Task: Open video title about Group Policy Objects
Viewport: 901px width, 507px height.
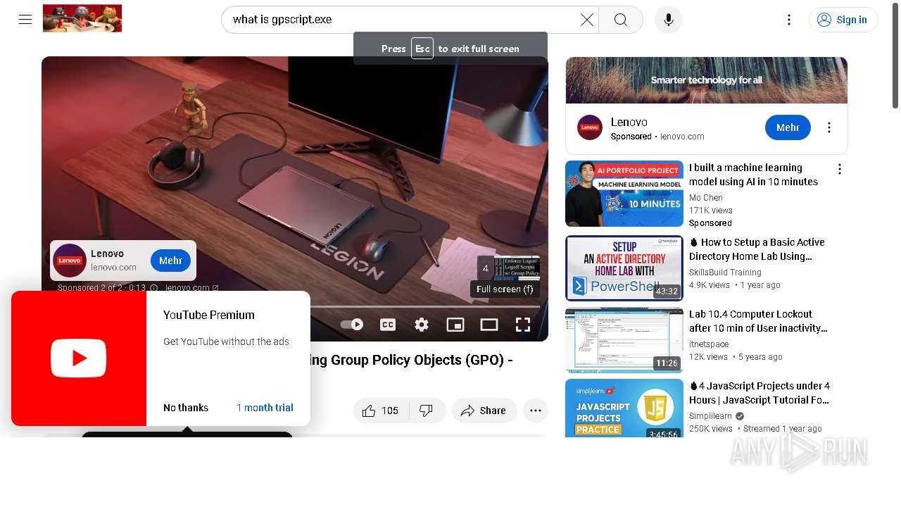Action: coord(412,360)
